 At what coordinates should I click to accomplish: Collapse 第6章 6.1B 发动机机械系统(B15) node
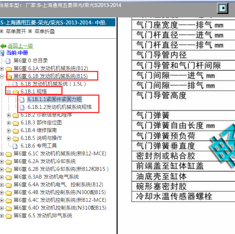coord(2,77)
